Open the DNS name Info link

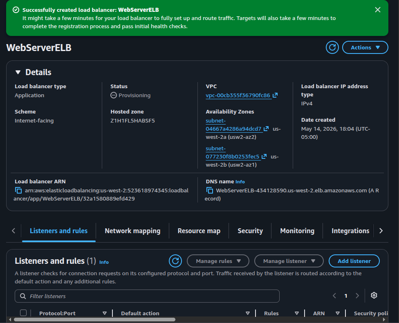(240, 182)
